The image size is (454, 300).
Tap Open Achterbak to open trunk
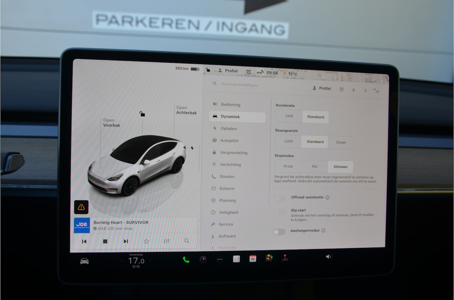click(186, 110)
